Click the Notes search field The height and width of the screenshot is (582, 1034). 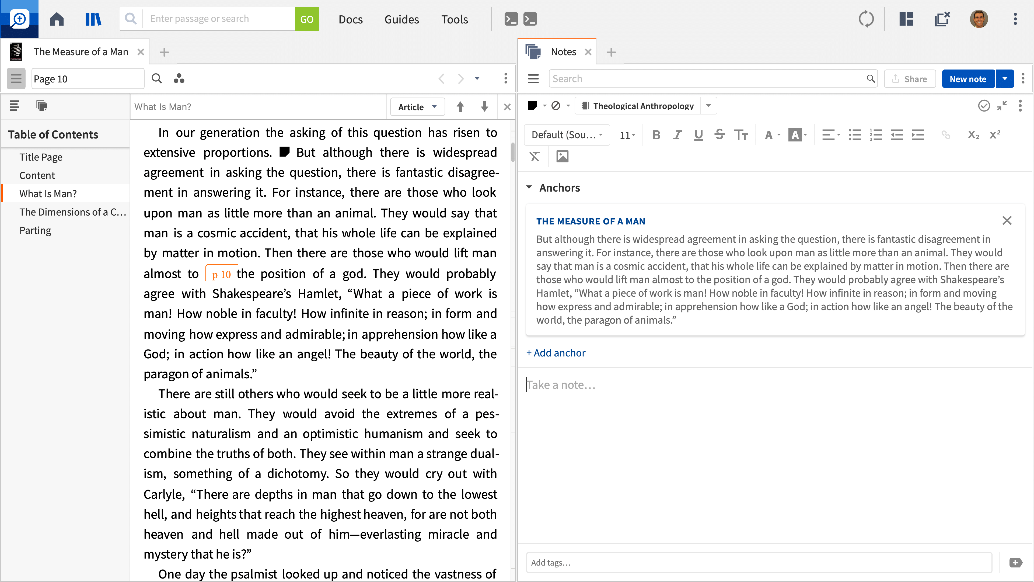point(713,79)
